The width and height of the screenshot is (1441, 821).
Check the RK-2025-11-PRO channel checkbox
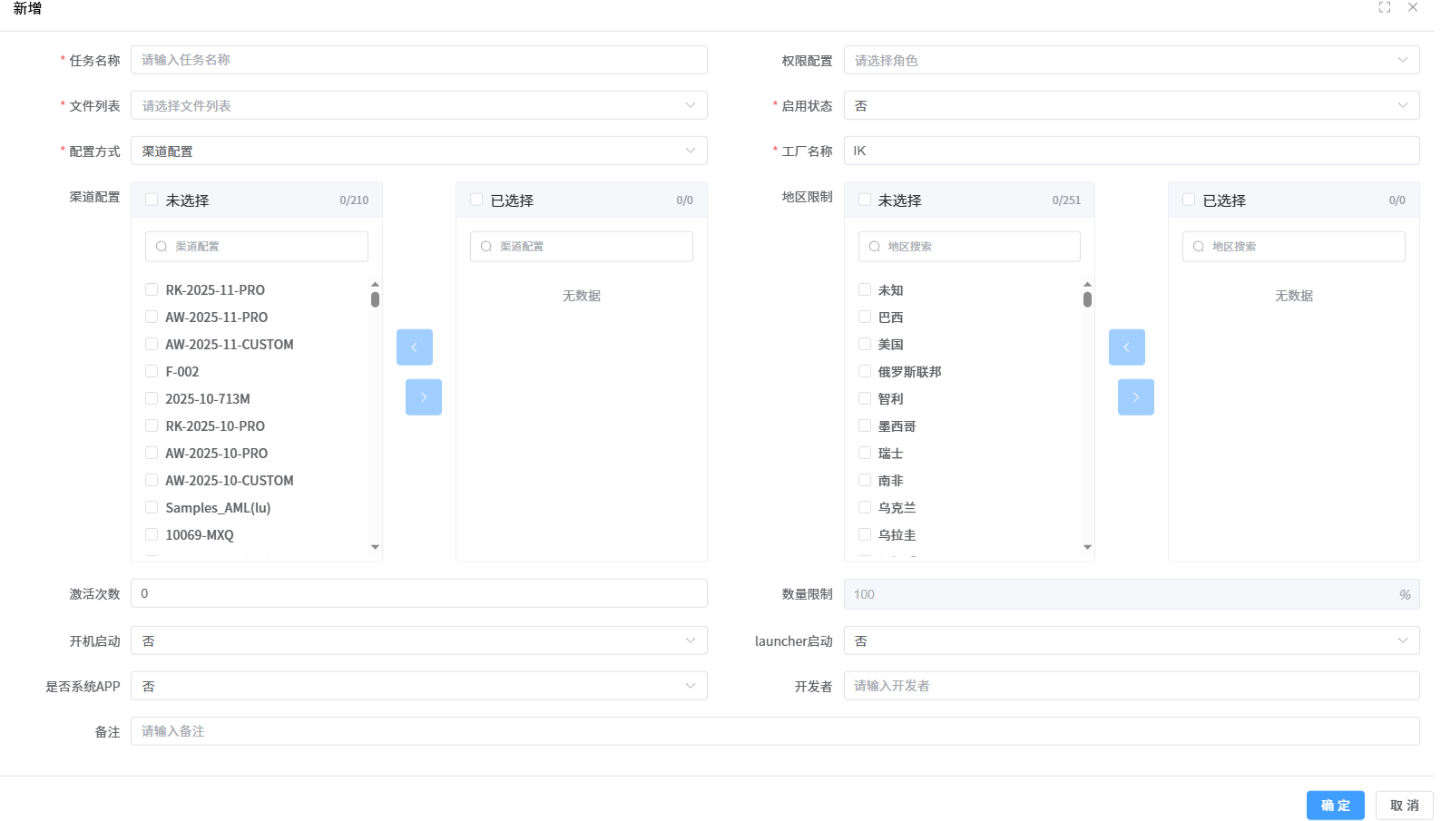tap(152, 290)
